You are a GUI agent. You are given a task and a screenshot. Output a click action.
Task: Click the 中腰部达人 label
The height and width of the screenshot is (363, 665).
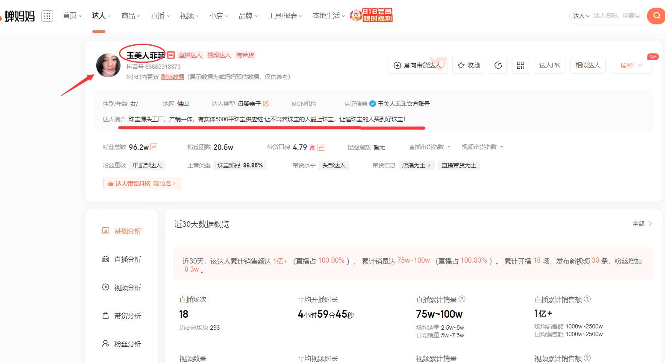pos(147,165)
